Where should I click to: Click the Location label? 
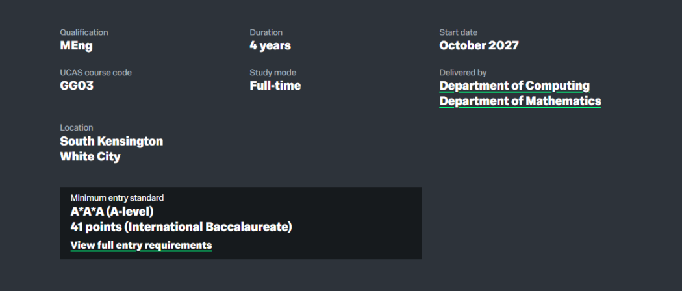pos(77,128)
